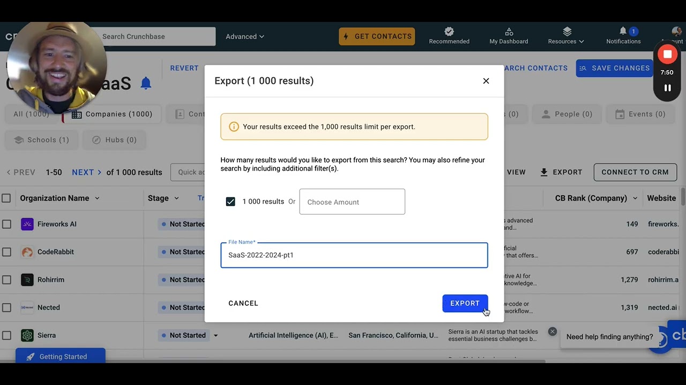This screenshot has height=385, width=686.
Task: Open the Recommended icon in header
Action: pos(449,36)
